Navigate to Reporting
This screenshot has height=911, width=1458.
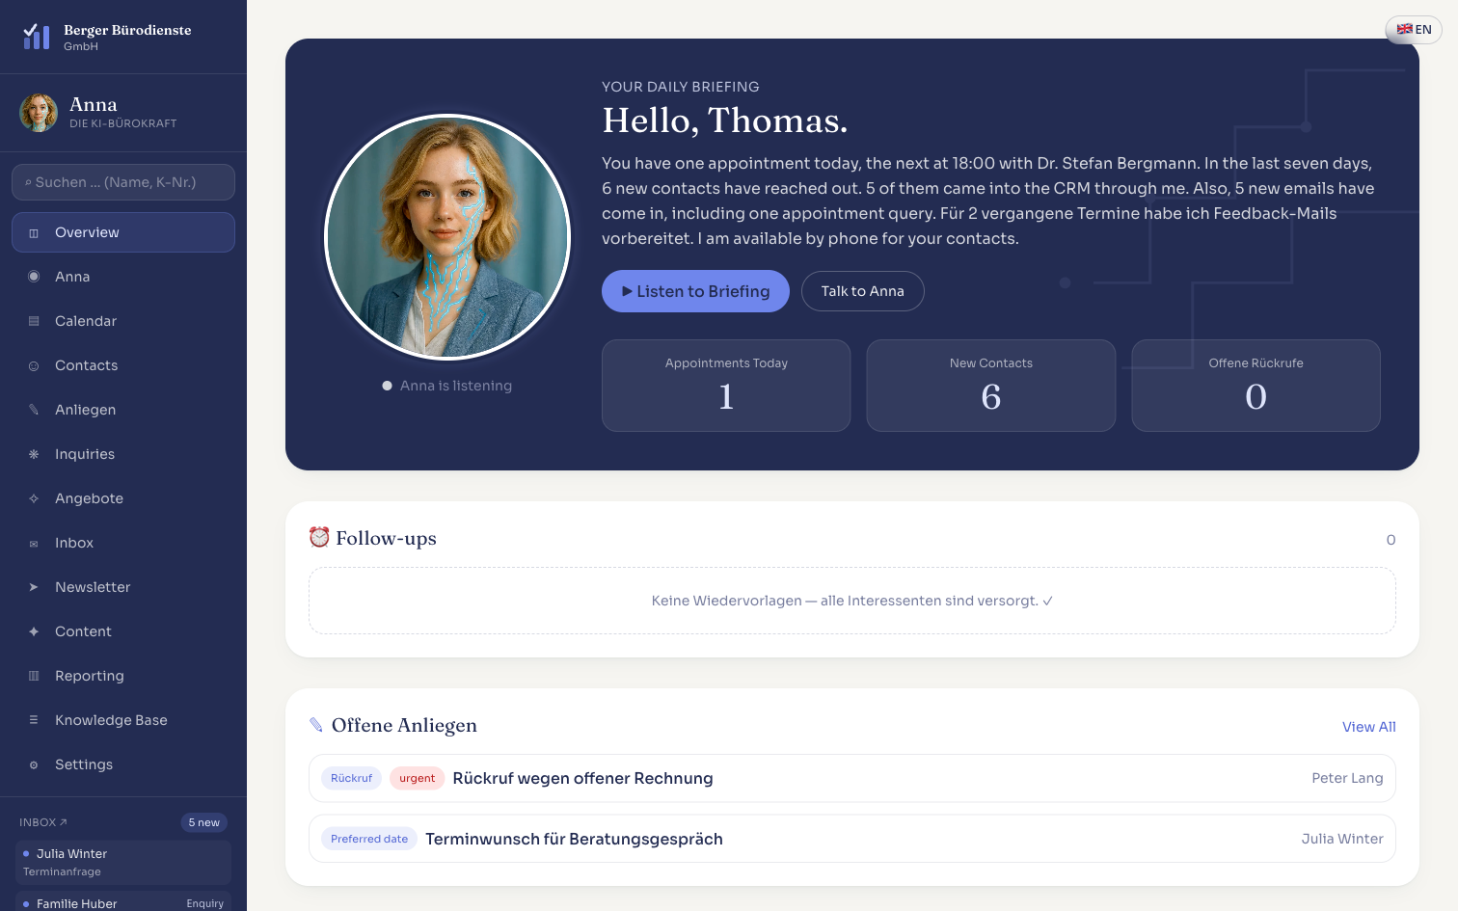click(x=123, y=676)
